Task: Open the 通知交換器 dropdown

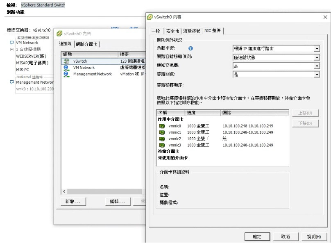Action: pos(317,66)
